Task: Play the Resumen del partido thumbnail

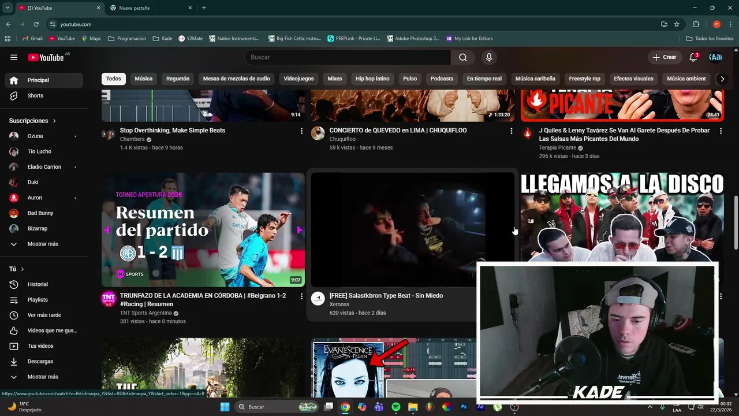Action: [x=203, y=230]
